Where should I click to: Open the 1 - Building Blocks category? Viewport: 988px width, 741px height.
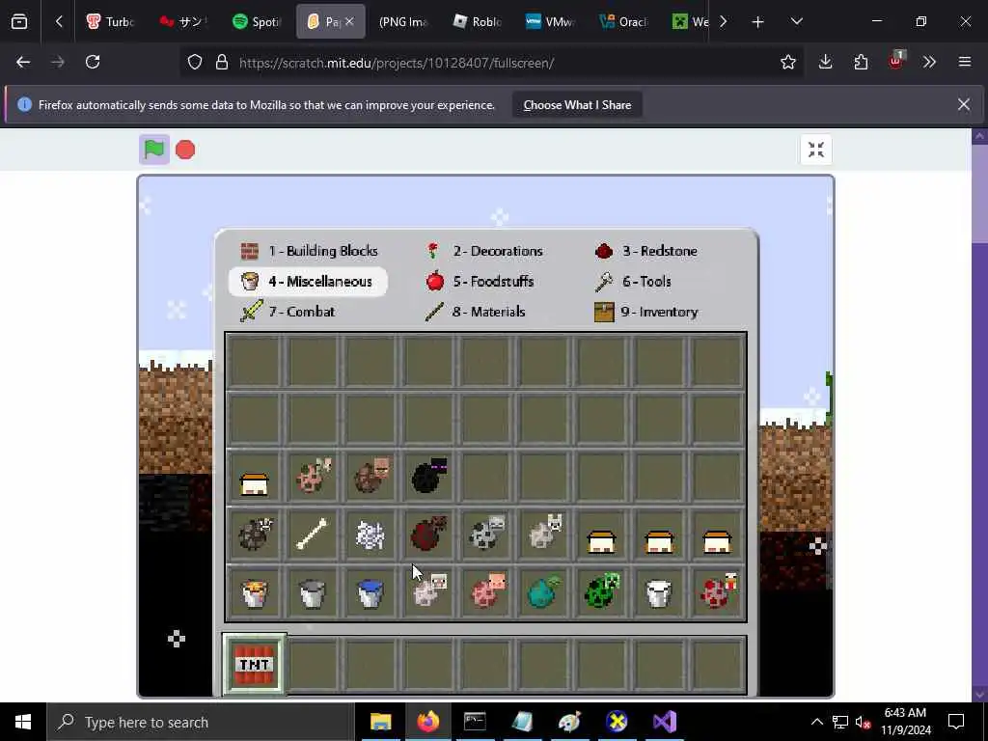click(310, 251)
